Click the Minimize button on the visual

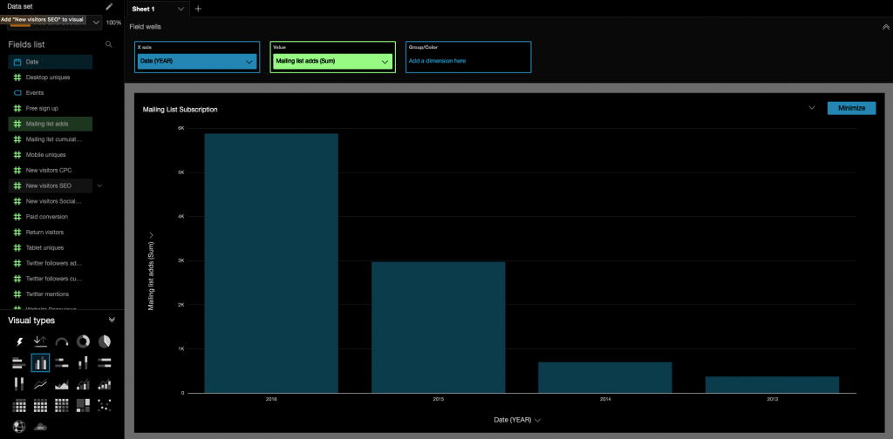[850, 108]
